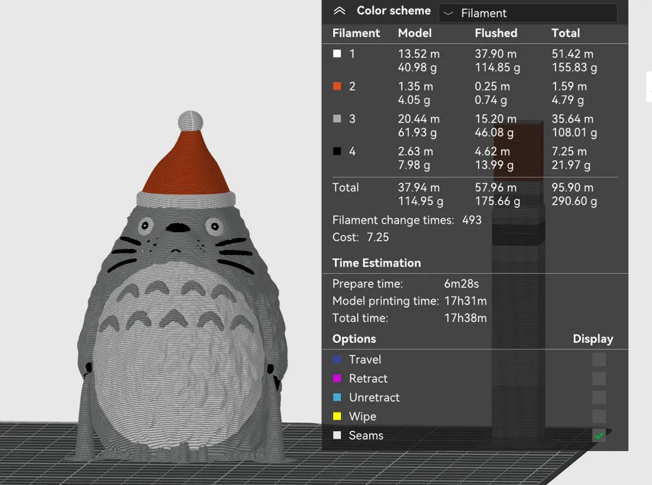Select filament 4 model value 2.63 m

[415, 151]
